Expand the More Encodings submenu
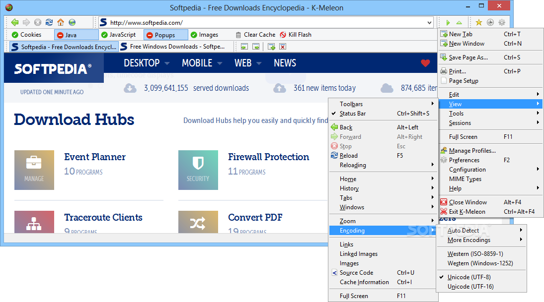Image resolution: width=544 pixels, height=302 pixels. click(x=481, y=240)
